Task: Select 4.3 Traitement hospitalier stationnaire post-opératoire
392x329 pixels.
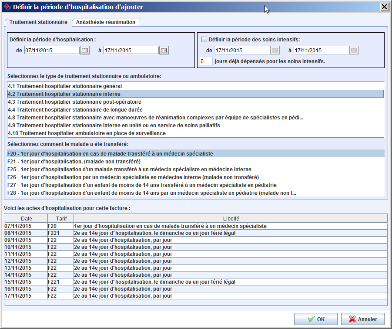Action: (x=74, y=102)
